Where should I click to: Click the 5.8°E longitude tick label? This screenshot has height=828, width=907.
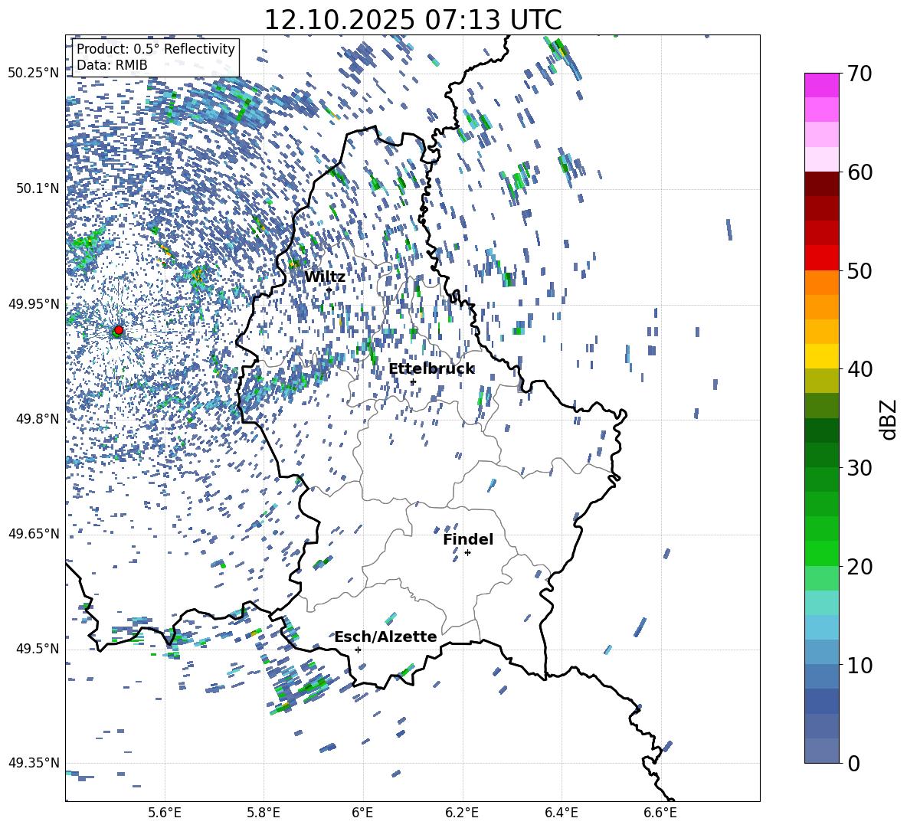pos(264,813)
